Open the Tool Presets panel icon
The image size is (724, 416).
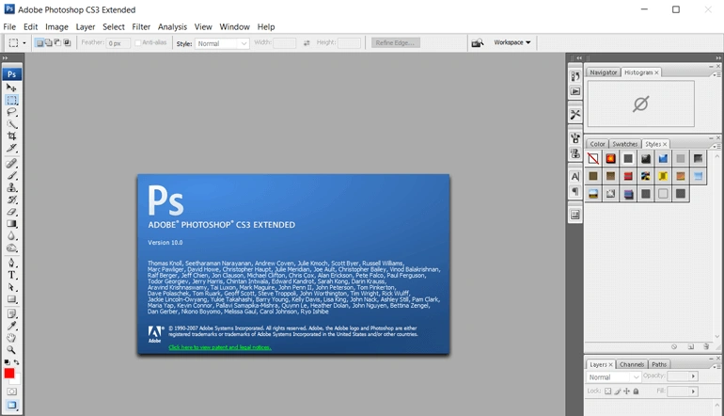[x=574, y=114]
